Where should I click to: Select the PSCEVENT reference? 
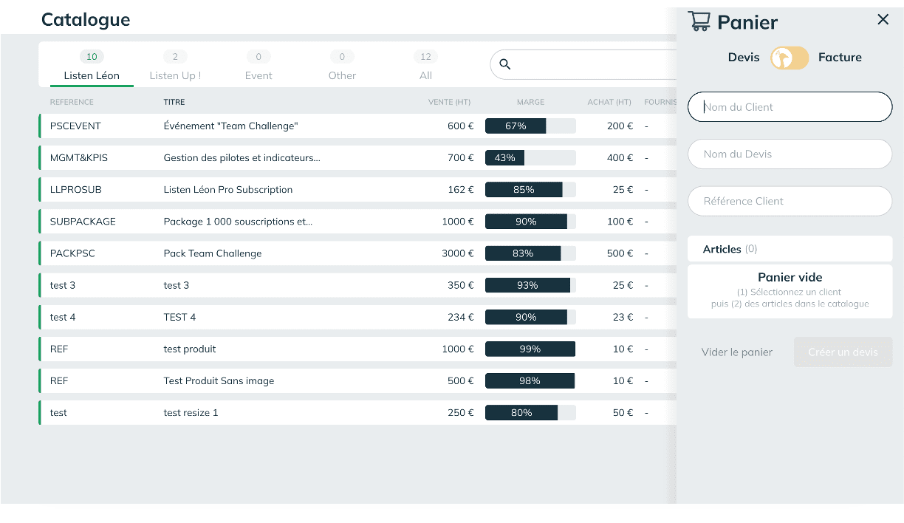pyautogui.click(x=75, y=126)
